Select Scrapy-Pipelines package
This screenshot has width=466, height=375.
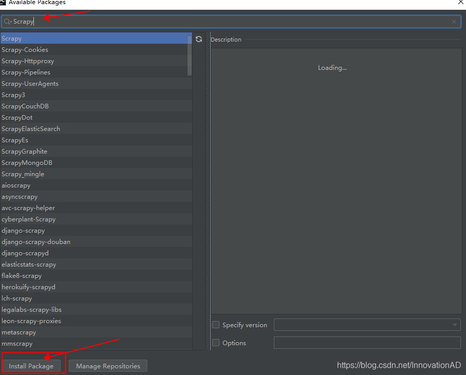point(96,72)
